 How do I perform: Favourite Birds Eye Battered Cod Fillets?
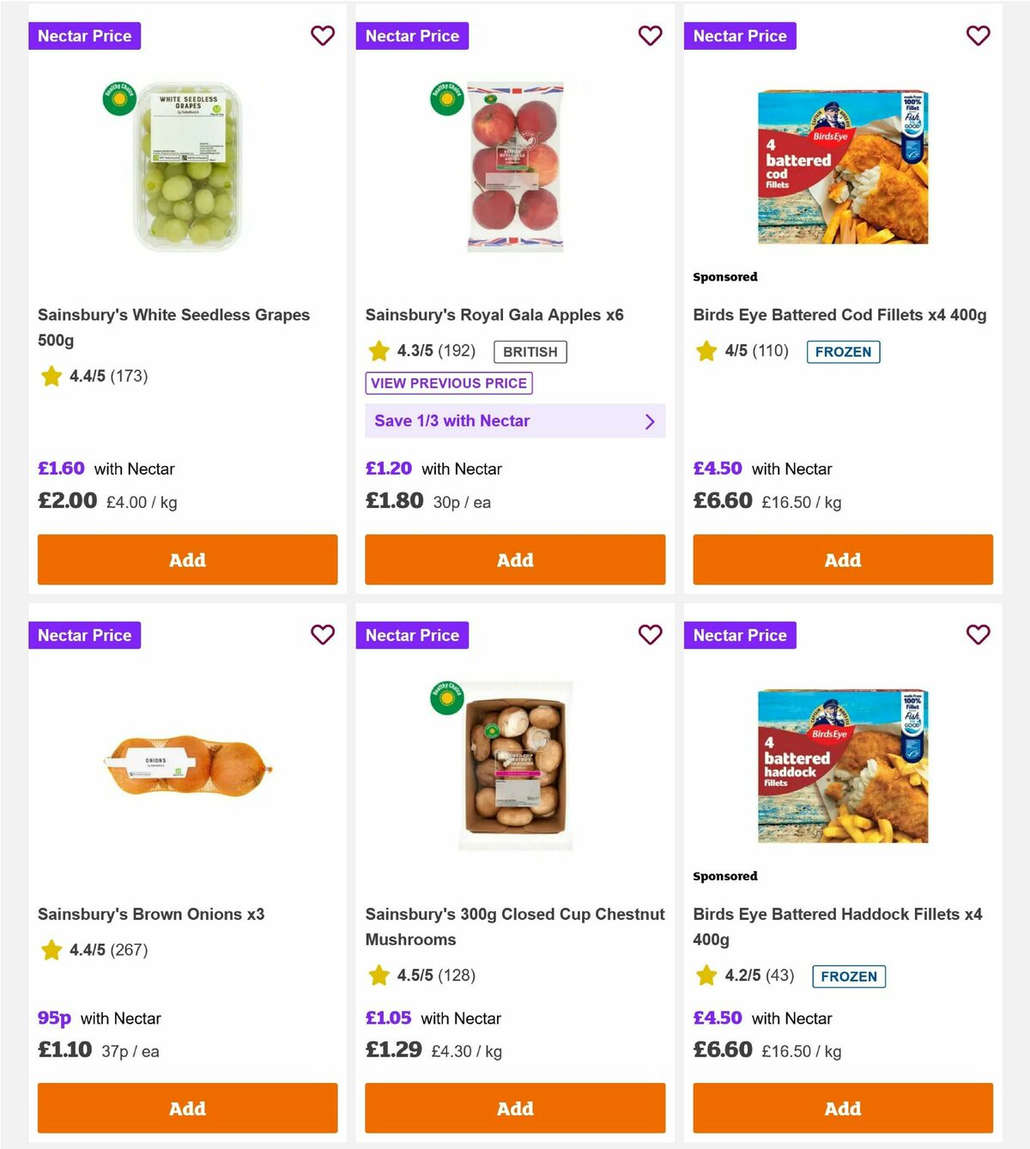point(978,36)
